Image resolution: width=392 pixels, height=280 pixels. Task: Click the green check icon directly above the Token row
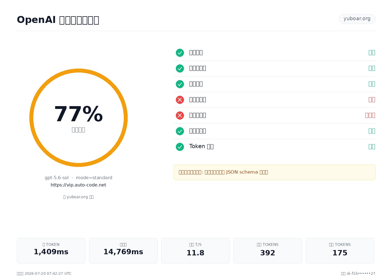coord(180,131)
